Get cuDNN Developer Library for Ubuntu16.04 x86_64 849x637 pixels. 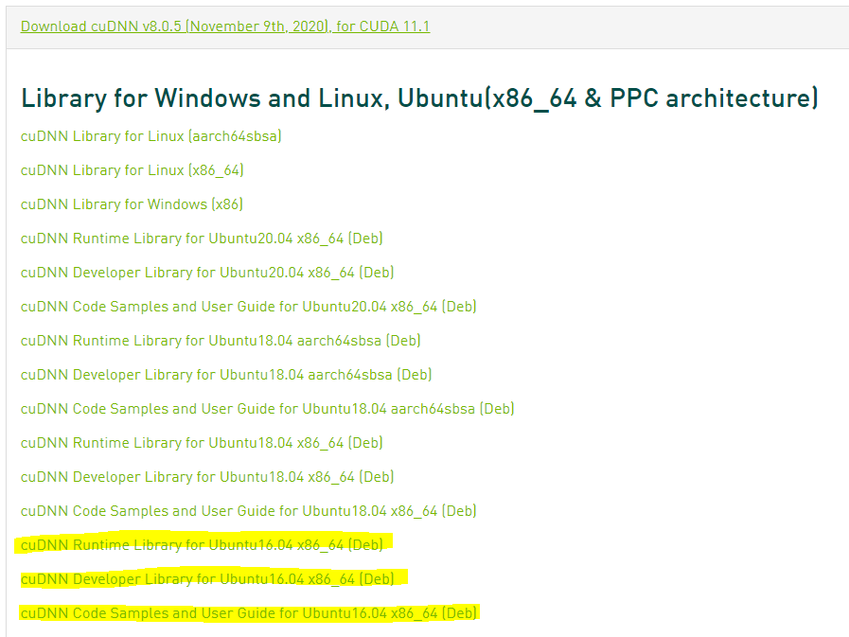[x=207, y=579]
